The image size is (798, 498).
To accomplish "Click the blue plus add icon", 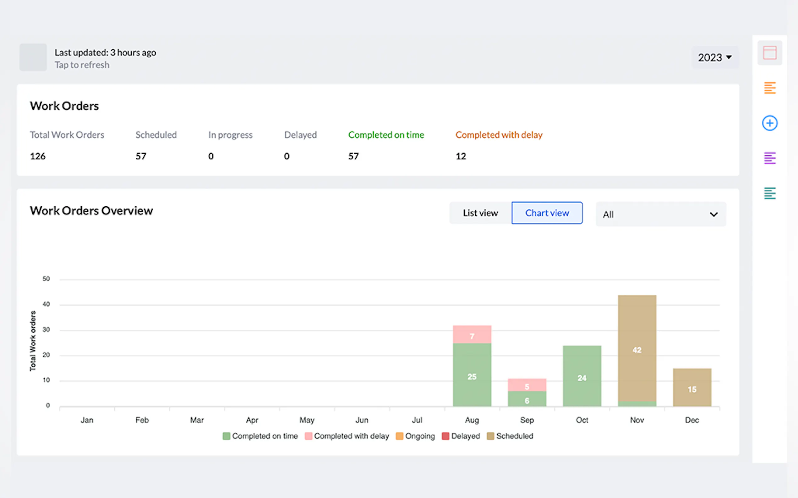I will [x=769, y=123].
